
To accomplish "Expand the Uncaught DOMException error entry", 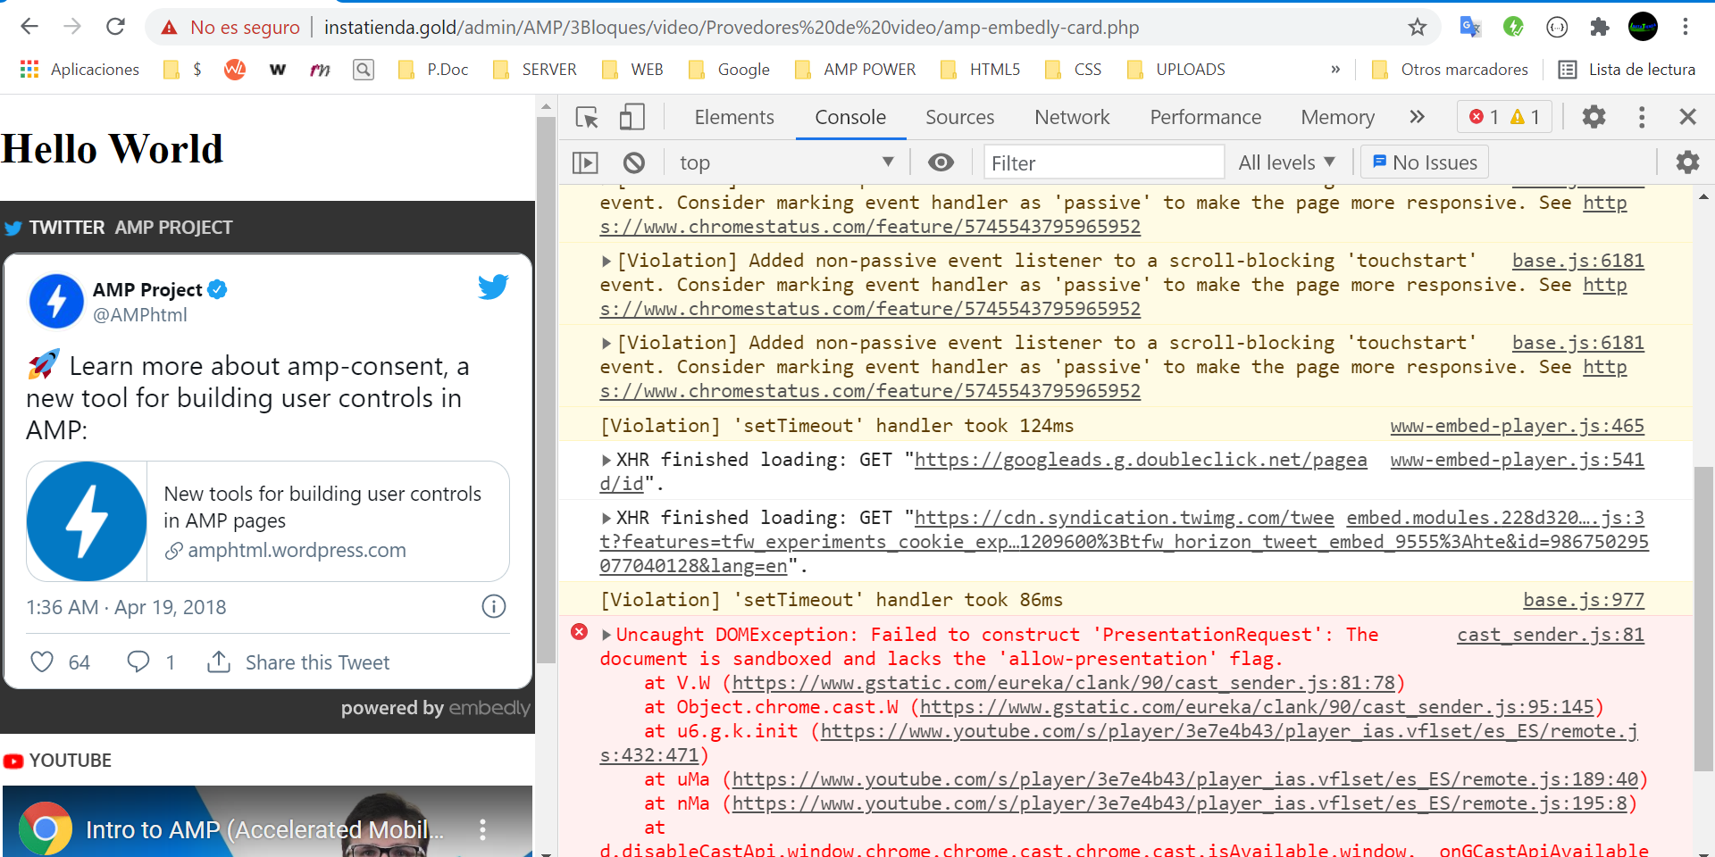I will [x=607, y=635].
